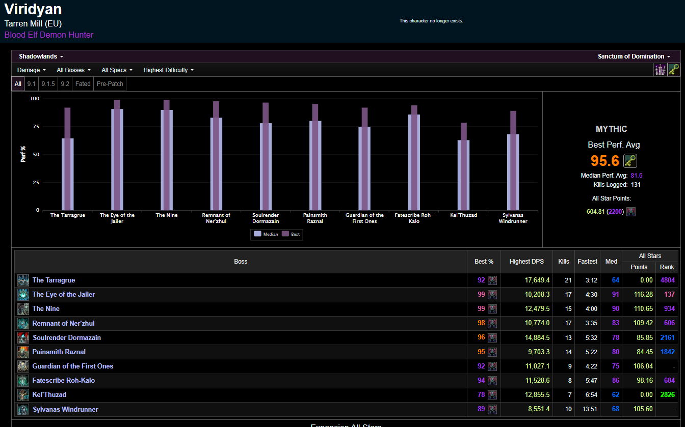Click the spec icon beside Sylvanas 89 percent
The height and width of the screenshot is (427, 685).
coord(492,409)
